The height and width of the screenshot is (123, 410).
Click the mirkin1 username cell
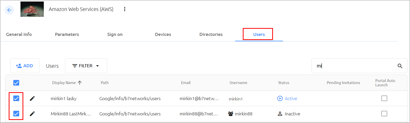pos(236,99)
